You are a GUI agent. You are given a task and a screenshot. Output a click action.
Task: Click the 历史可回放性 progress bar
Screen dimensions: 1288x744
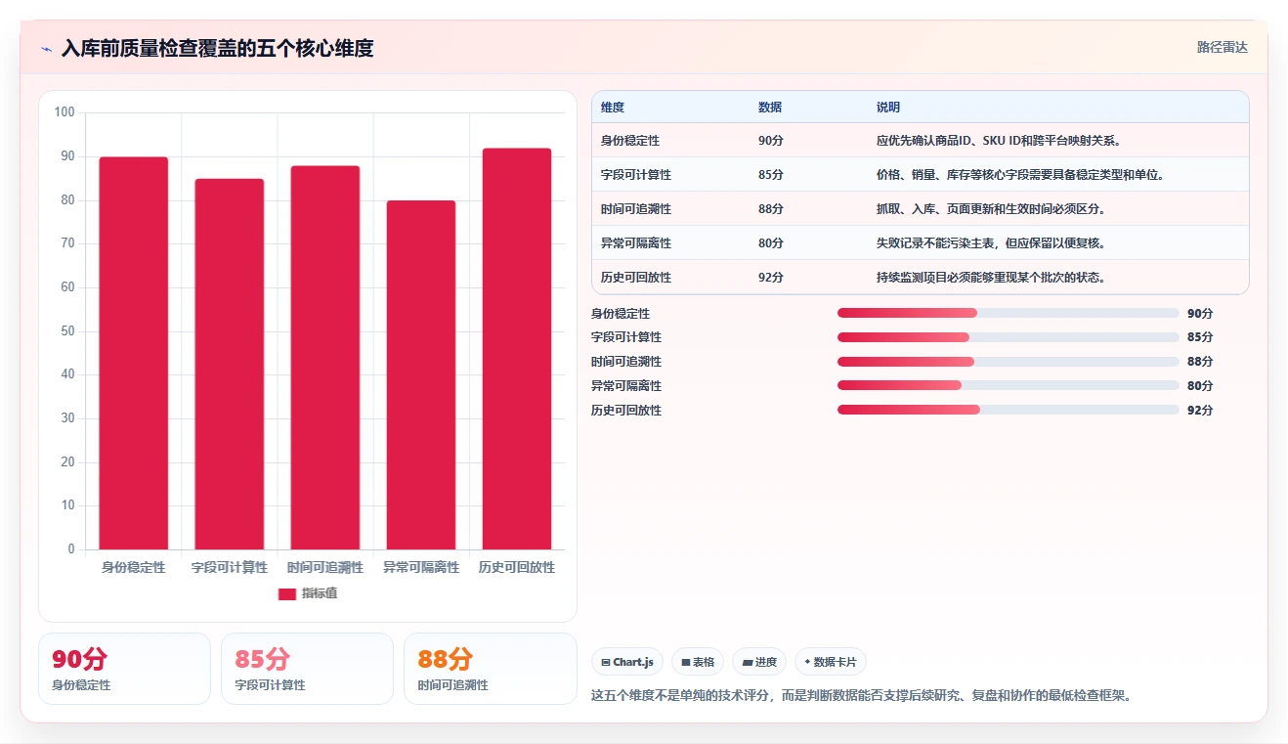coord(1009,410)
